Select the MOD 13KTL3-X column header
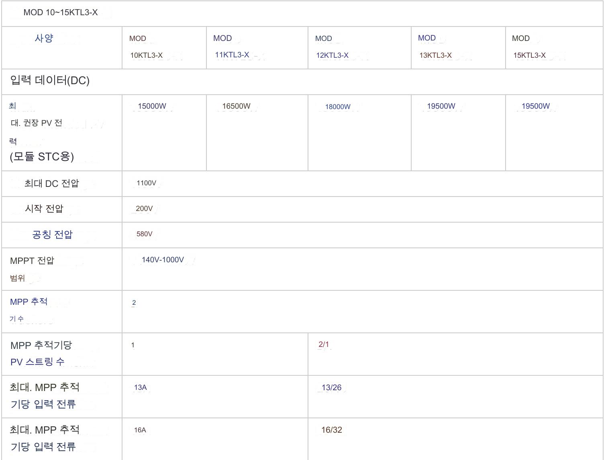Viewport: 606px width, 460px height. click(x=435, y=47)
